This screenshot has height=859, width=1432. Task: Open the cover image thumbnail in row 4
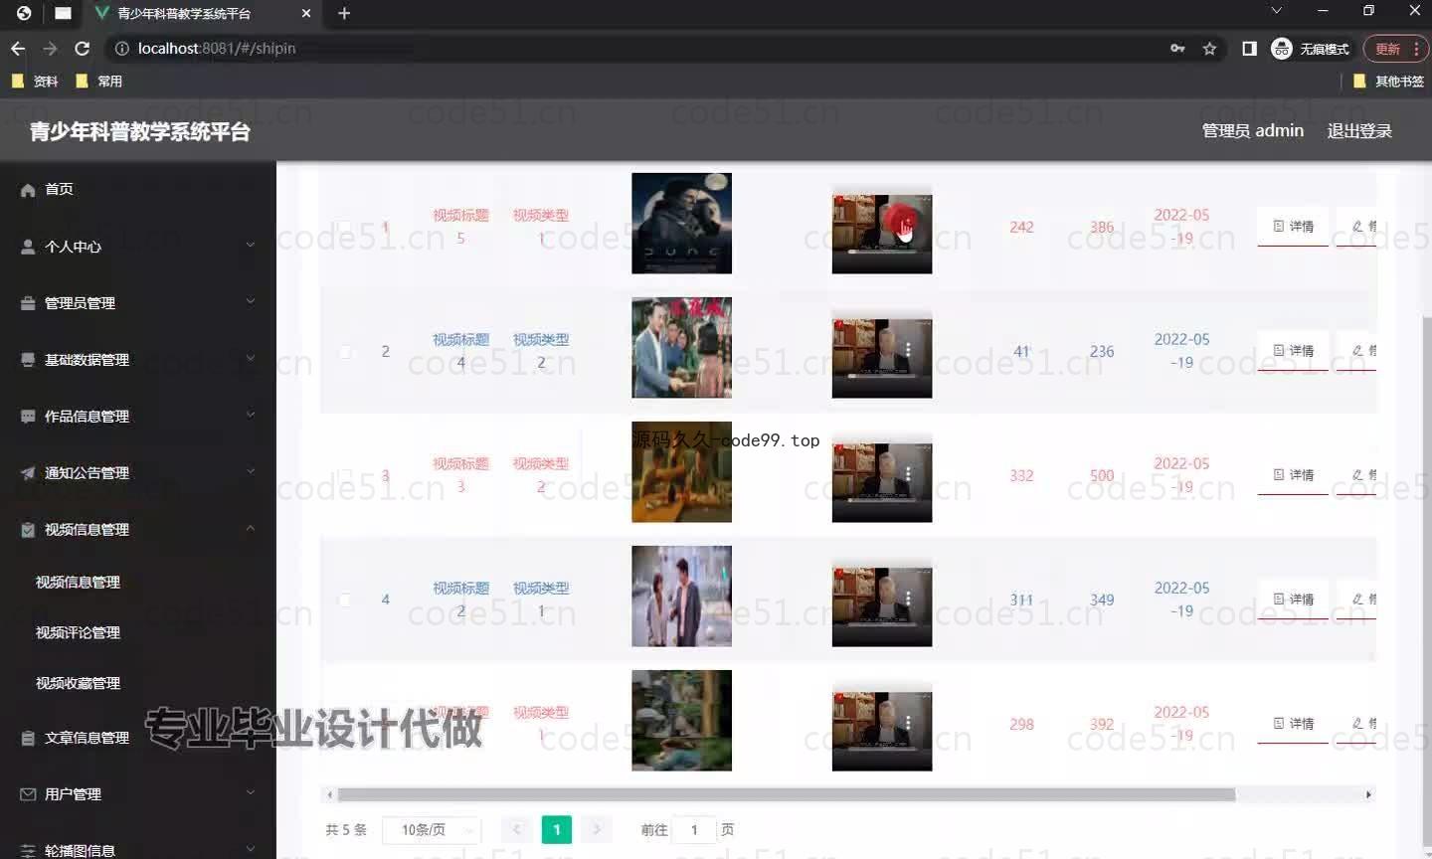pos(681,597)
